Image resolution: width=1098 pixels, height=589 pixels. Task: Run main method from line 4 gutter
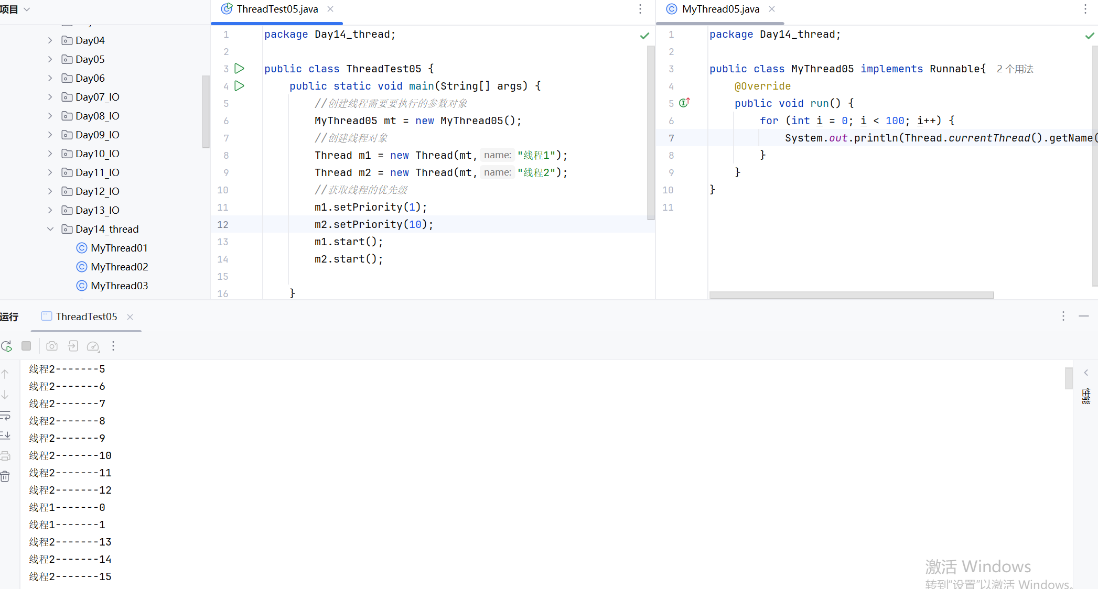pos(240,86)
